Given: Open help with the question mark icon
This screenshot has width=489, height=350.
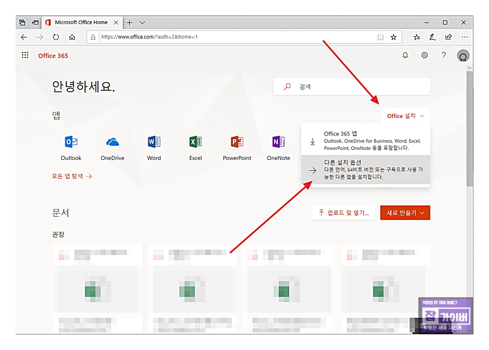Looking at the screenshot, I should click(443, 55).
